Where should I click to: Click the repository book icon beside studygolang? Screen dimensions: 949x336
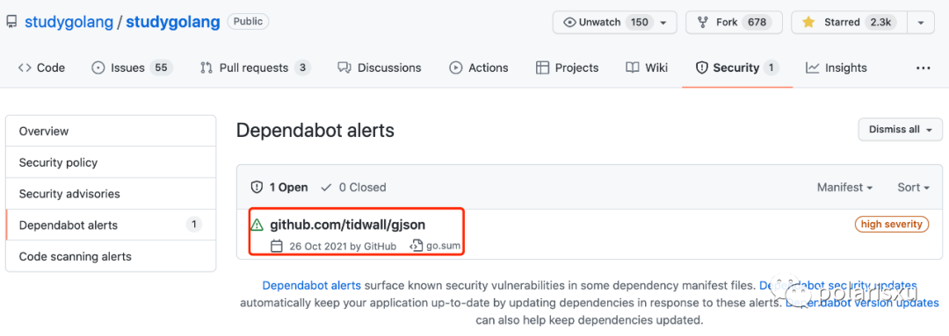pyautogui.click(x=11, y=22)
